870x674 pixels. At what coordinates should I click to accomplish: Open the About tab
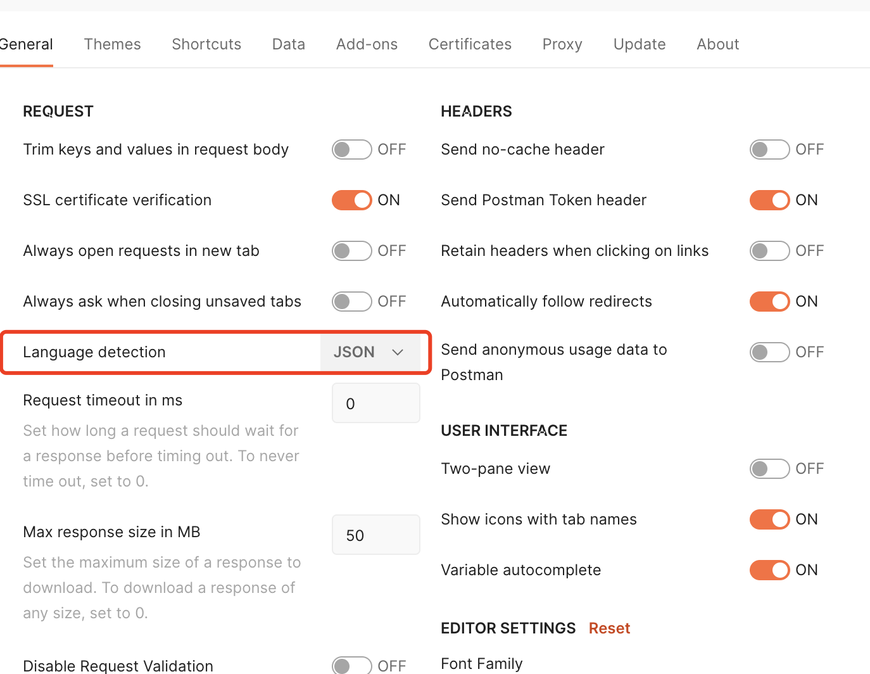pos(718,44)
